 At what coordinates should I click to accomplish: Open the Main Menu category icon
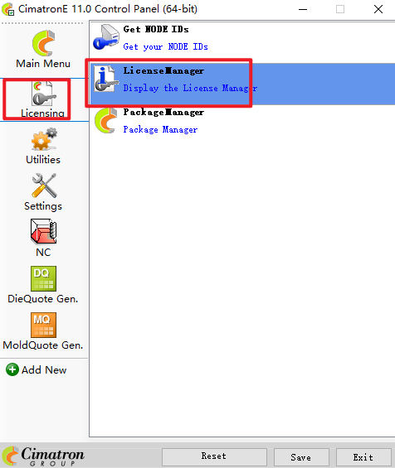click(x=44, y=43)
